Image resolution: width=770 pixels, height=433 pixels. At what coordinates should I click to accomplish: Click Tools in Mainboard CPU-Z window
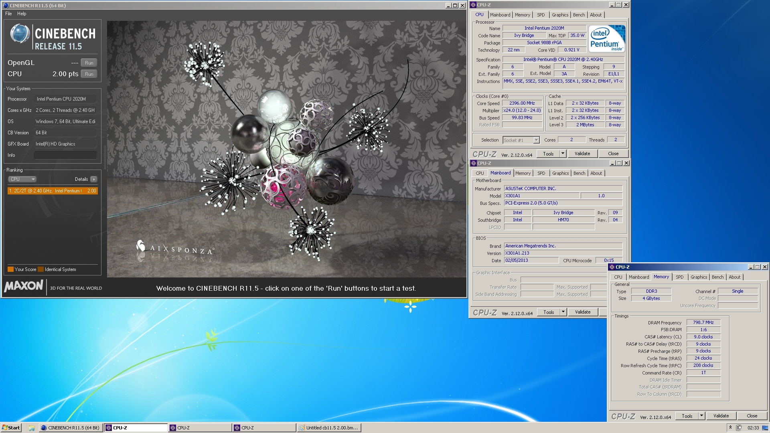[549, 312]
